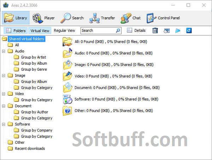Select Virtual View mode
Viewport: 212px width, 160px height.
(40, 31)
